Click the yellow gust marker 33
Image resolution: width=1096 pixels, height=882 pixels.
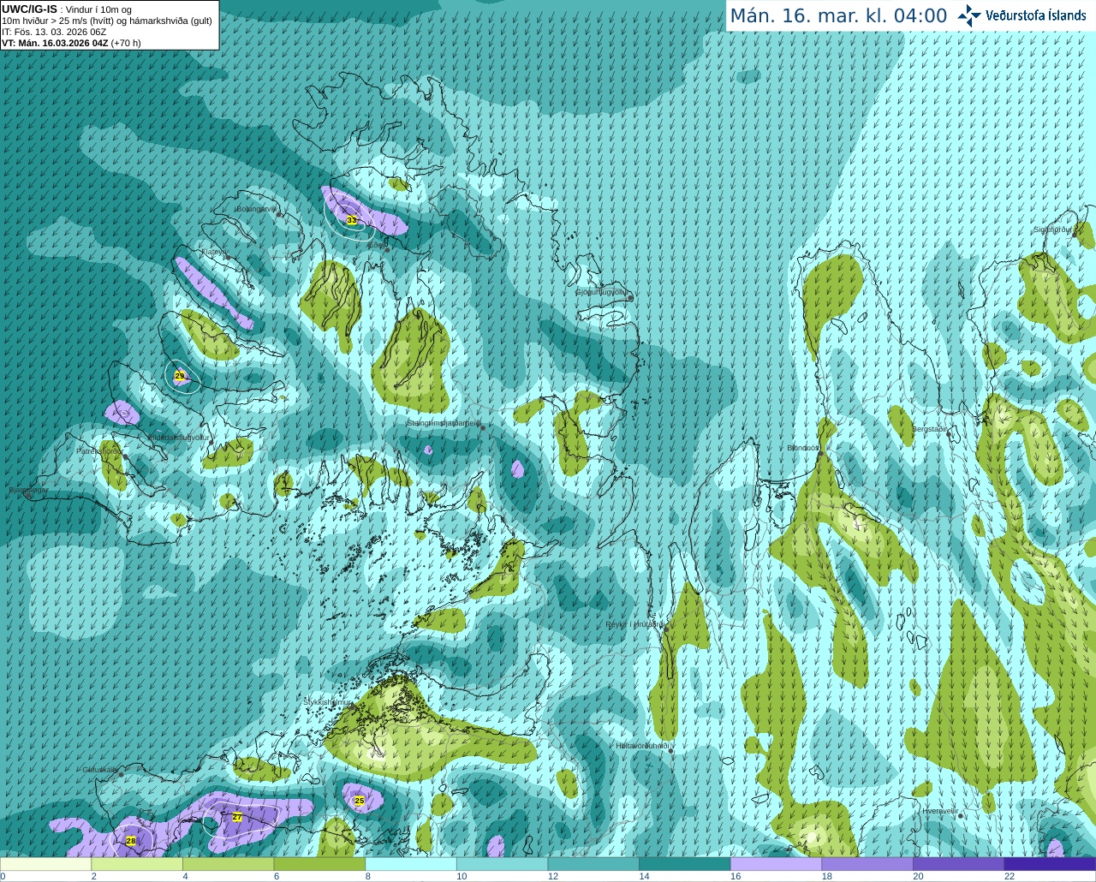pyautogui.click(x=351, y=220)
